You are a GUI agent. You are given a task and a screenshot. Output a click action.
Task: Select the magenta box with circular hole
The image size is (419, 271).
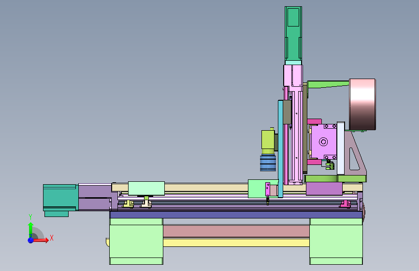coord(323,142)
